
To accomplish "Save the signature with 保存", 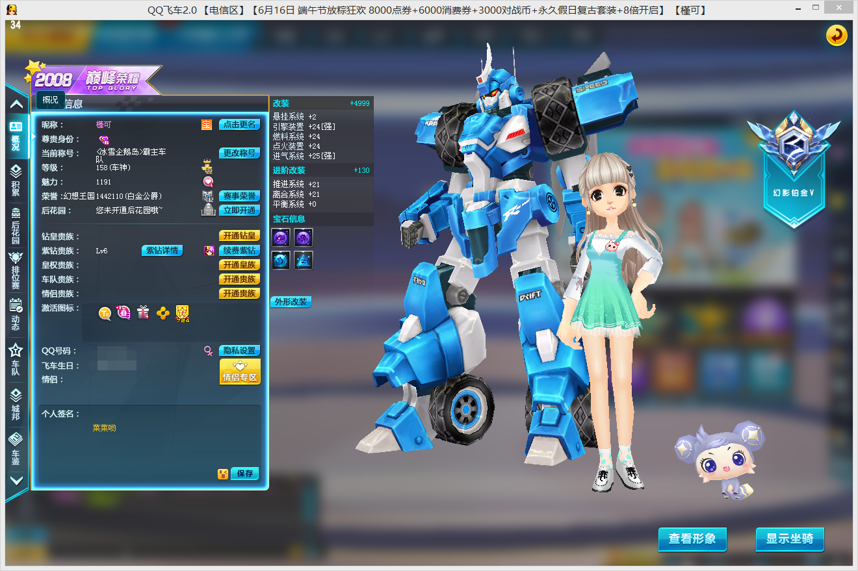I will (x=245, y=474).
